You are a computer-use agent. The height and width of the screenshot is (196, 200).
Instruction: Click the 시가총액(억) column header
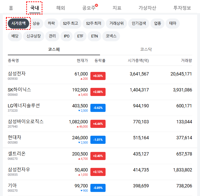click(138, 61)
